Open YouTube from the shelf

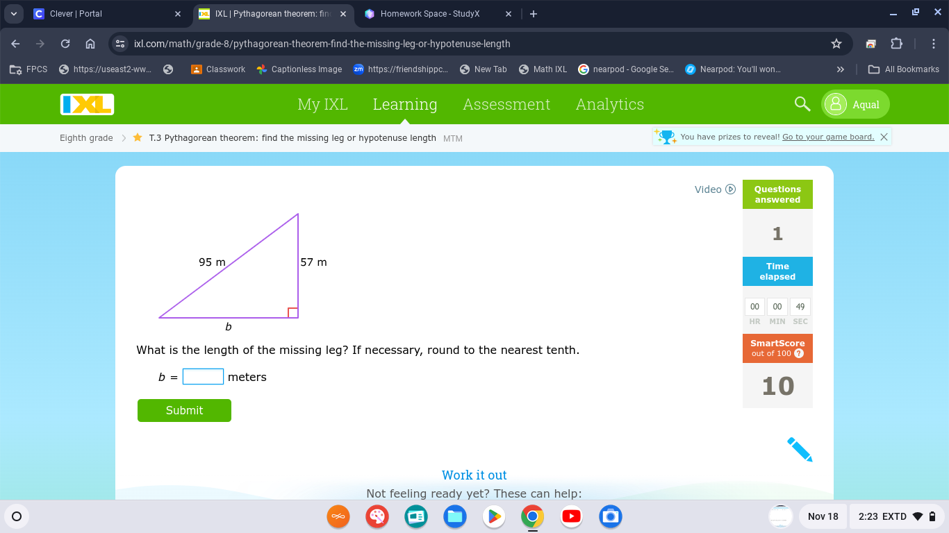click(x=572, y=516)
